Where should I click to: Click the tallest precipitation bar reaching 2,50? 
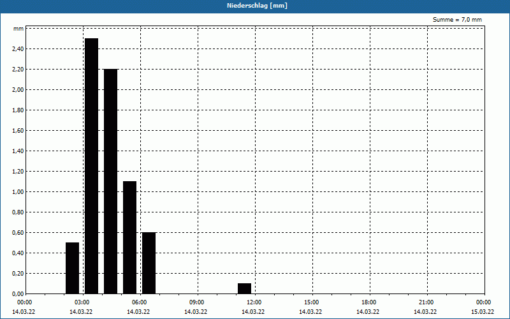click(x=91, y=166)
